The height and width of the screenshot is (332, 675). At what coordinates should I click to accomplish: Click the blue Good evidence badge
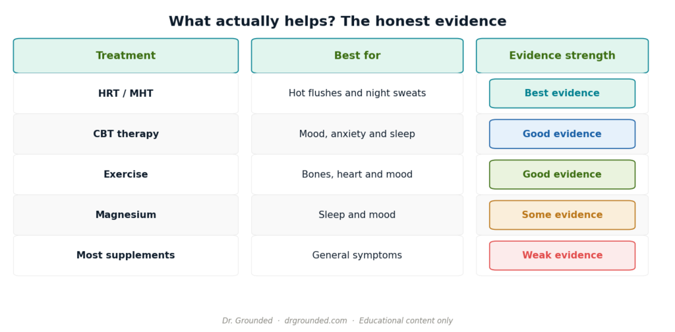pyautogui.click(x=562, y=134)
